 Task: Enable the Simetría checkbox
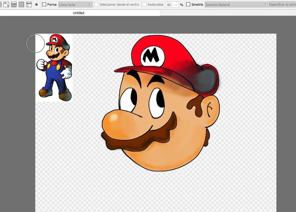click(188, 5)
